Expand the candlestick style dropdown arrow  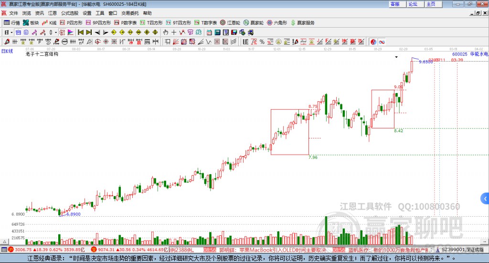point(56,32)
